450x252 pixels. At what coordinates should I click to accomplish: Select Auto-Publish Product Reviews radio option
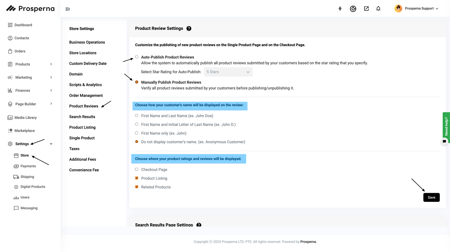[137, 57]
